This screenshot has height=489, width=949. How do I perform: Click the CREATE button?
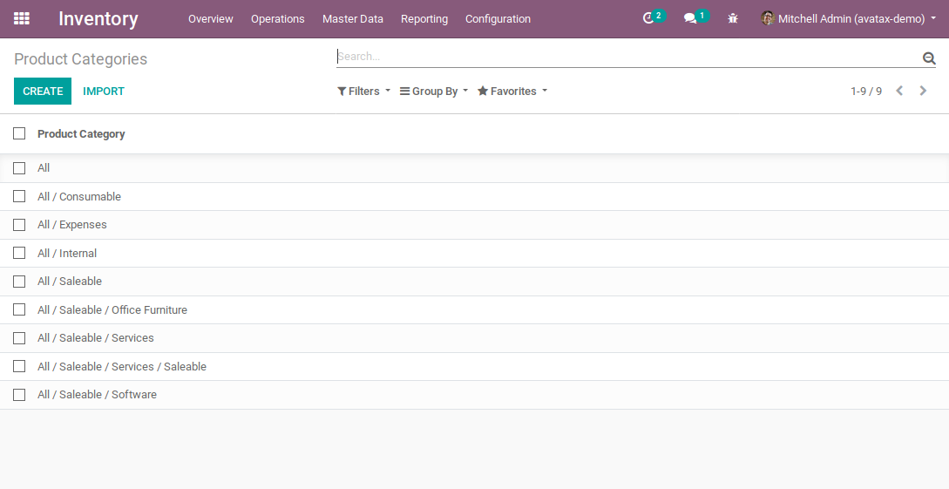point(43,92)
